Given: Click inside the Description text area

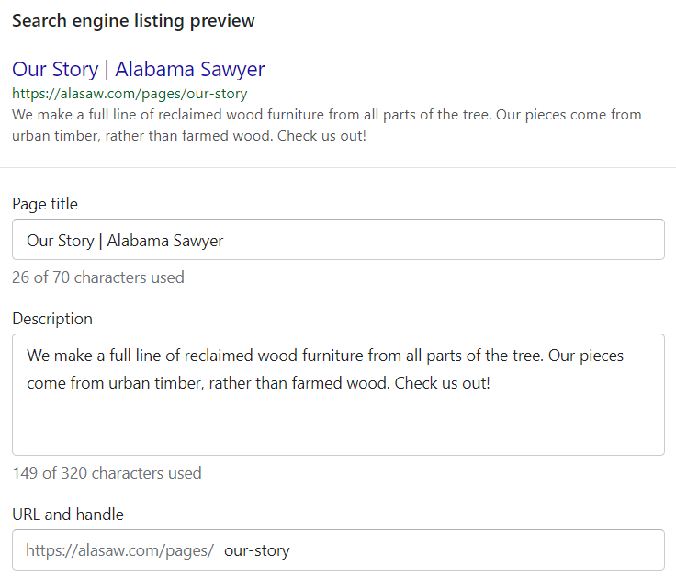Looking at the screenshot, I should [x=338, y=394].
